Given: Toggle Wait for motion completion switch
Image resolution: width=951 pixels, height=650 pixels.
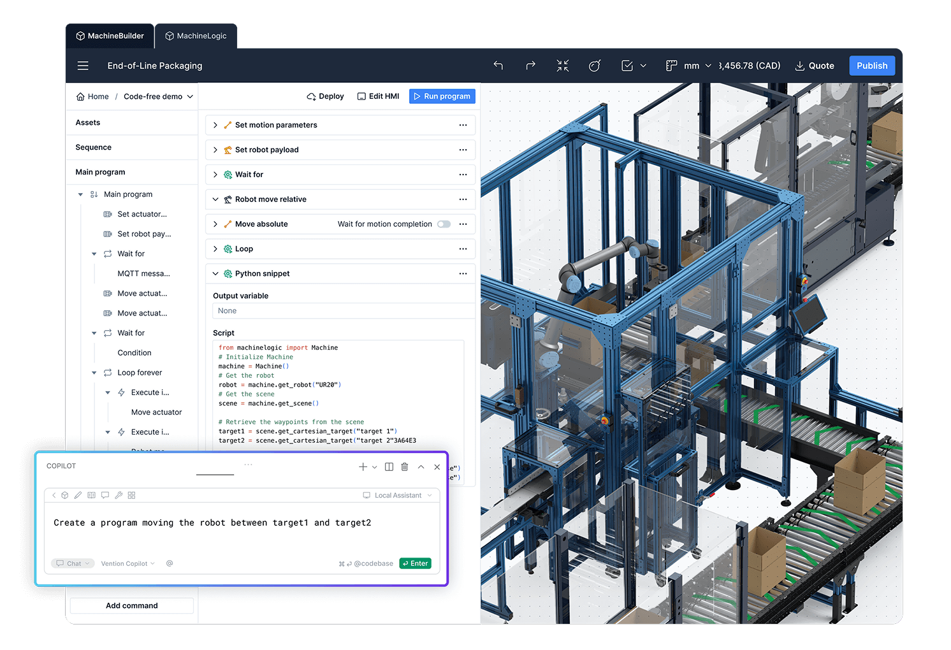Looking at the screenshot, I should click(444, 224).
